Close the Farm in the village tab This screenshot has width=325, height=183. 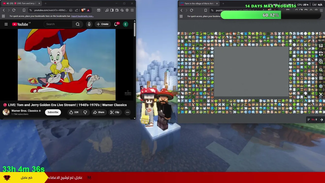coord(217,4)
